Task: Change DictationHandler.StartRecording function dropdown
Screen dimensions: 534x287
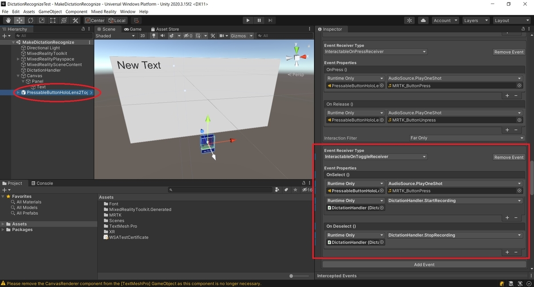Action: point(454,201)
